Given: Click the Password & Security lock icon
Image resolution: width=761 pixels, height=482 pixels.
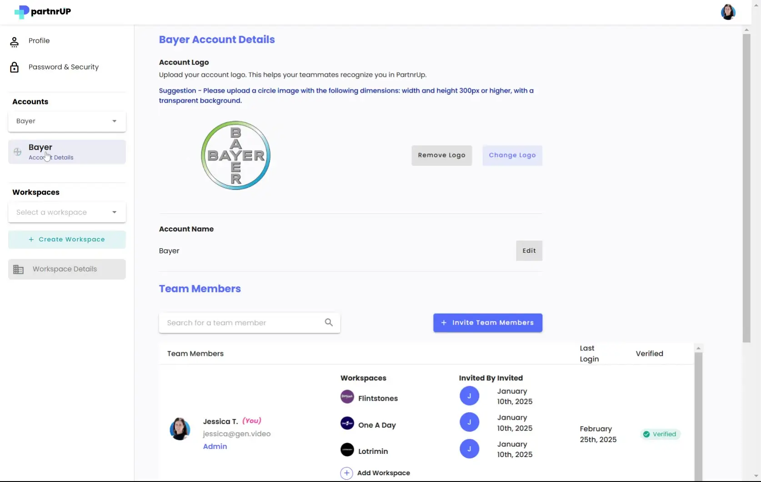Looking at the screenshot, I should pos(15,67).
